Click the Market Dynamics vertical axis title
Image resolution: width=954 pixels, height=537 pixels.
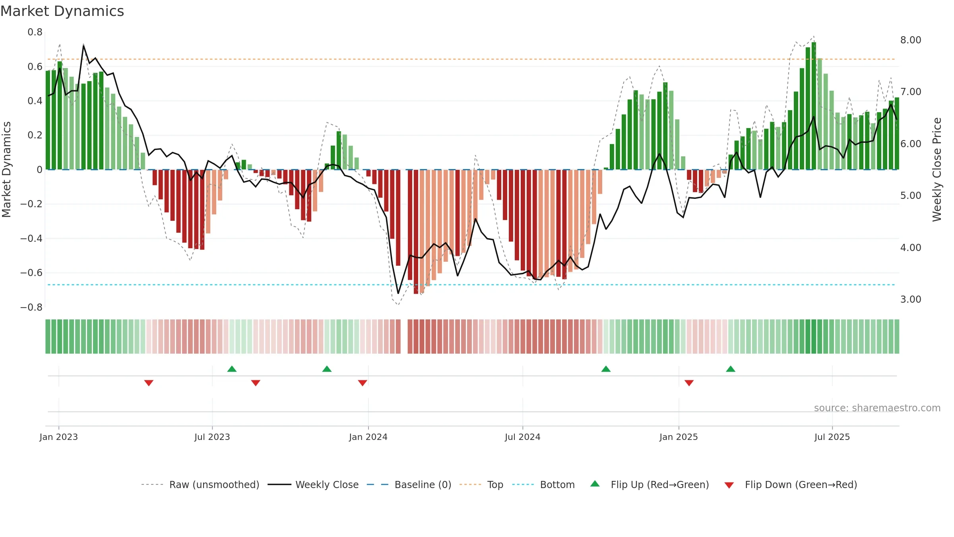[6, 169]
